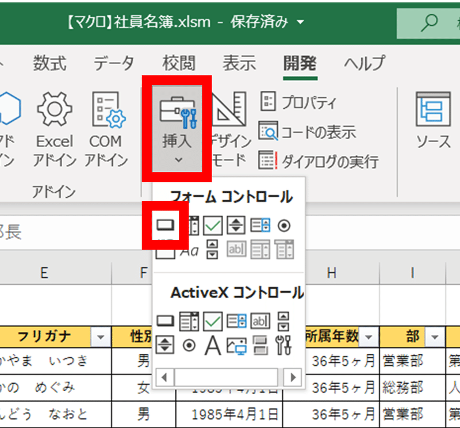Select the Form Control spin button icon
The width and height of the screenshot is (460, 428).
(x=236, y=226)
